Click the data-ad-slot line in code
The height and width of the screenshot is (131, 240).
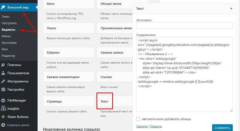pyautogui.click(x=169, y=72)
